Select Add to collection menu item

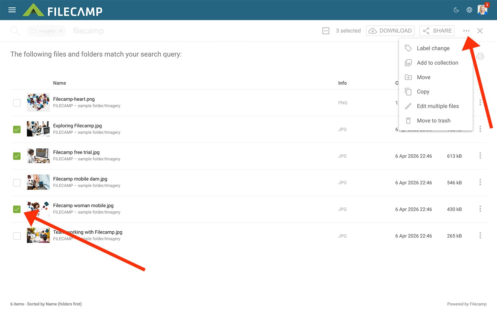[437, 63]
